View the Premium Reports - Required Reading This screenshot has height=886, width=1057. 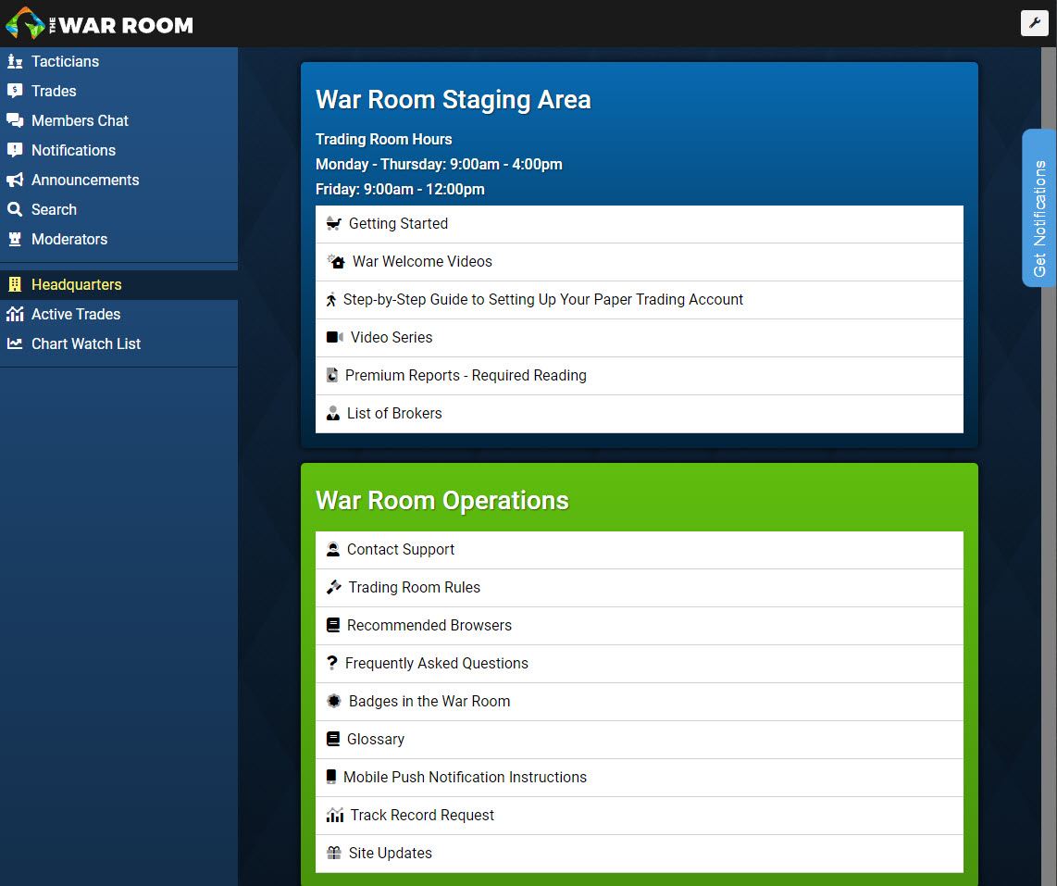point(466,375)
